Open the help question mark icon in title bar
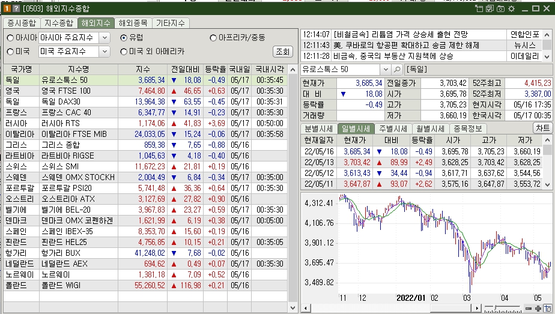Viewport: 555px width, 314px height. point(16,8)
